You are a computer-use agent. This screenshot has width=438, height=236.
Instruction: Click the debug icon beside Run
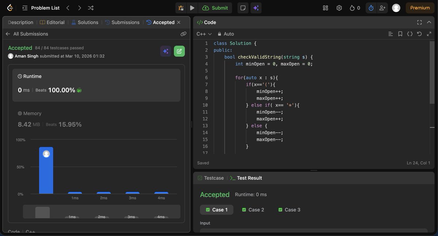[x=181, y=8]
